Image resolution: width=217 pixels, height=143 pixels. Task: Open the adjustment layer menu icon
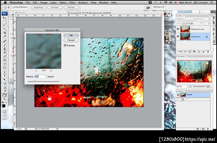point(194,51)
